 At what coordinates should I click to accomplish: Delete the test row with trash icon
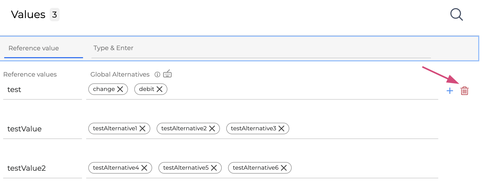click(x=464, y=91)
